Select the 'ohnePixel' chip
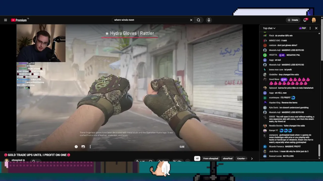 [228, 159]
